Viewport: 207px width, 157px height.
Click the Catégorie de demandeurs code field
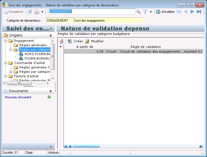pos(60,20)
